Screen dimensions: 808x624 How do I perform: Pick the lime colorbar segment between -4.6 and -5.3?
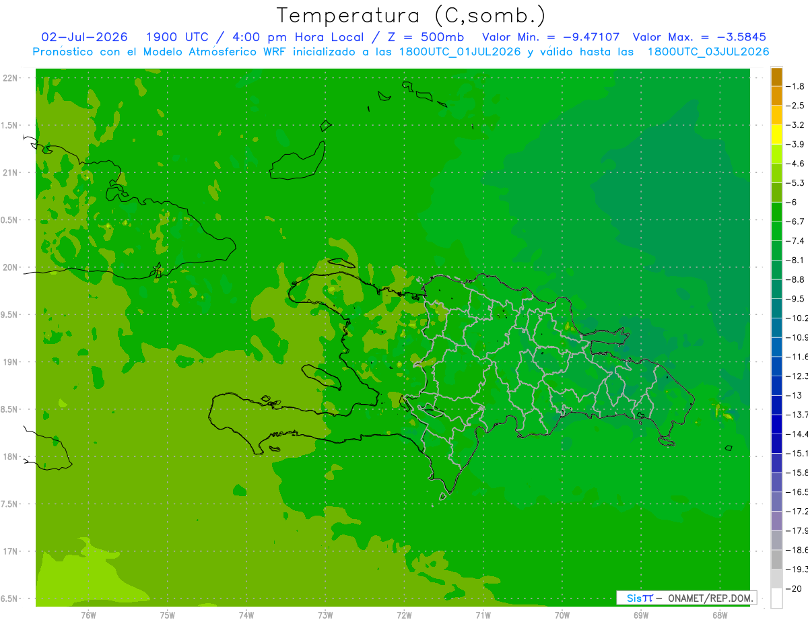[x=776, y=173]
